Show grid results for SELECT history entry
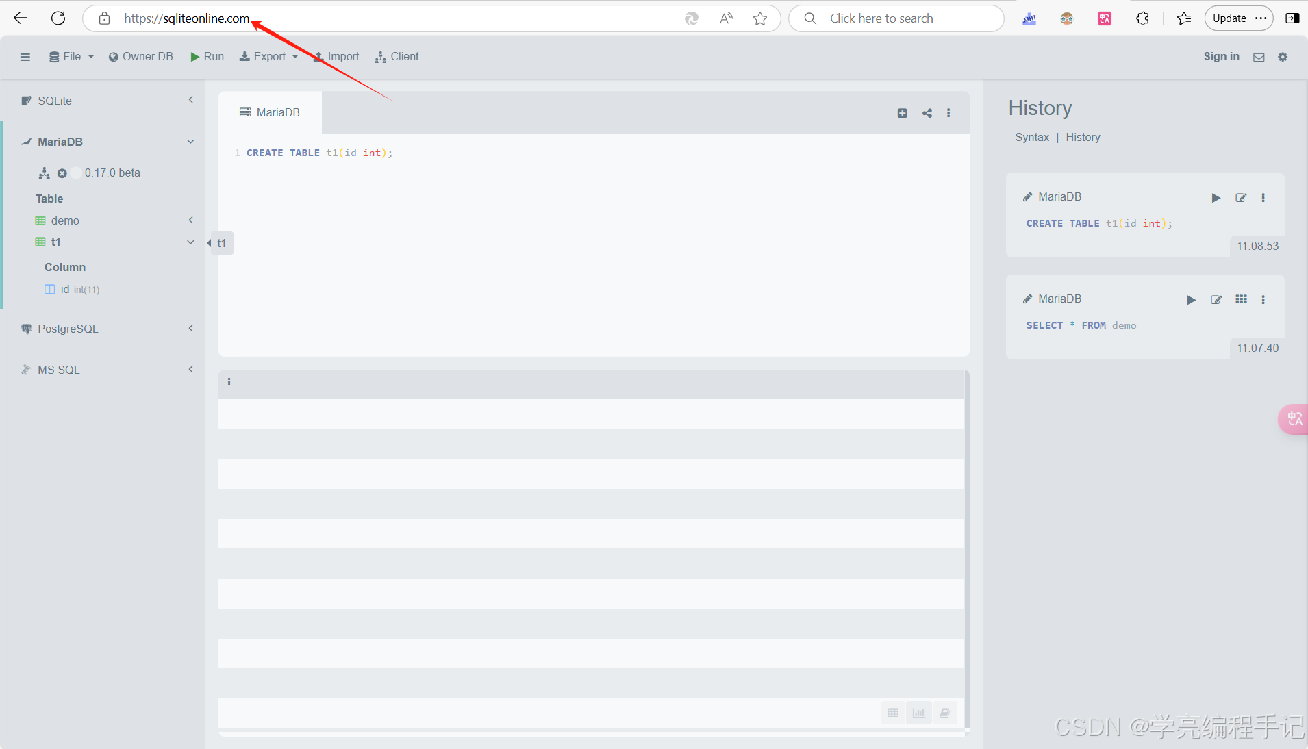Image resolution: width=1308 pixels, height=749 pixels. [1241, 299]
